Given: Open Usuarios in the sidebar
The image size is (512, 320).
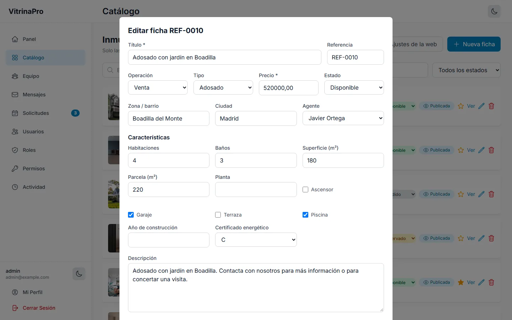Looking at the screenshot, I should click(46, 132).
